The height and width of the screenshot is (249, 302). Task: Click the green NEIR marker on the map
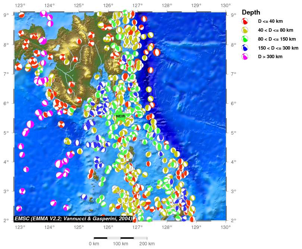point(120,116)
